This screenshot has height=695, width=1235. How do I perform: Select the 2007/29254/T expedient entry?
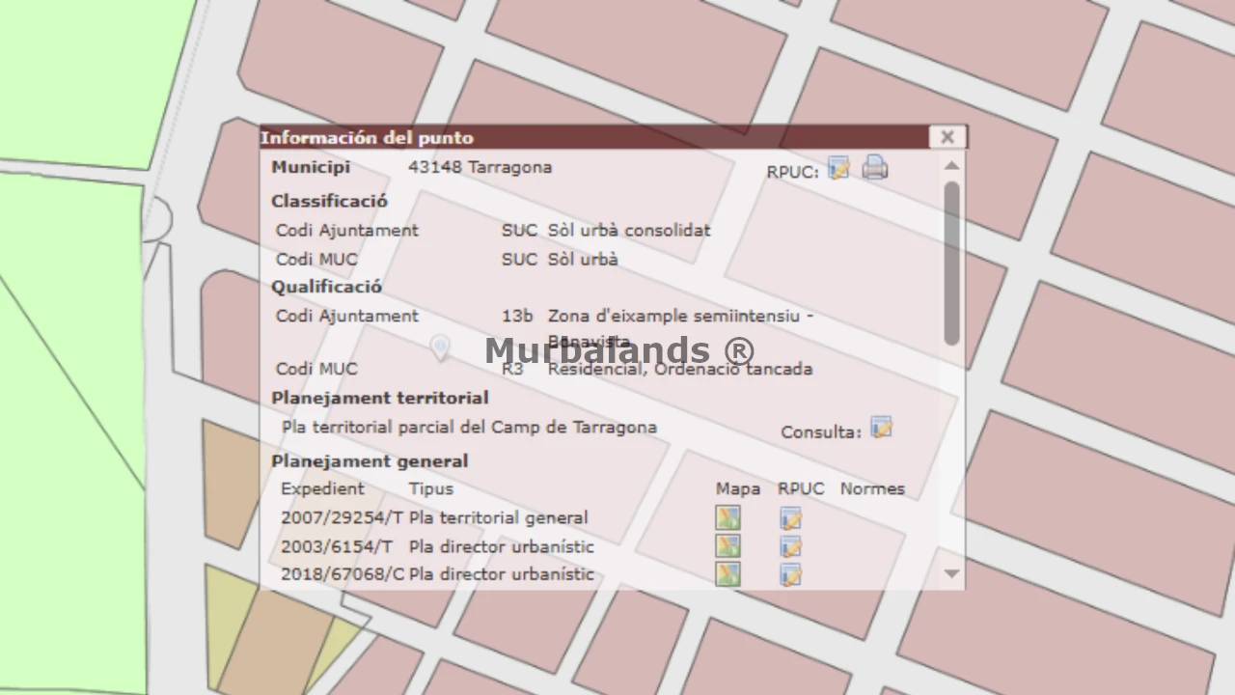(342, 517)
